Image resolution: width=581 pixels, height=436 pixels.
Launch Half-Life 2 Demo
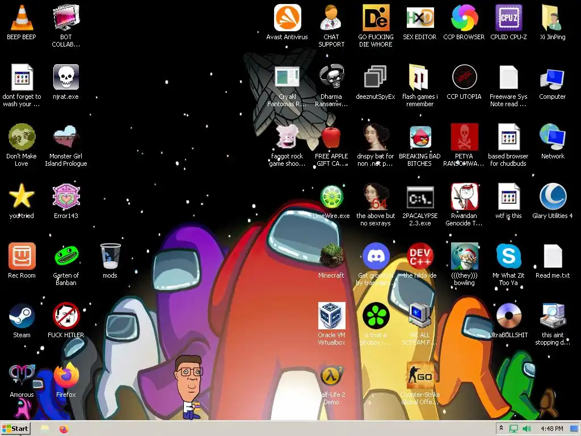click(331, 375)
